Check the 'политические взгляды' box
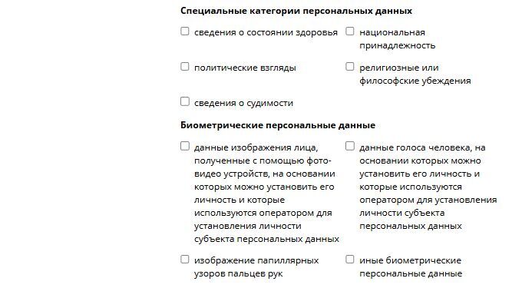The image size is (522, 288). click(x=185, y=67)
